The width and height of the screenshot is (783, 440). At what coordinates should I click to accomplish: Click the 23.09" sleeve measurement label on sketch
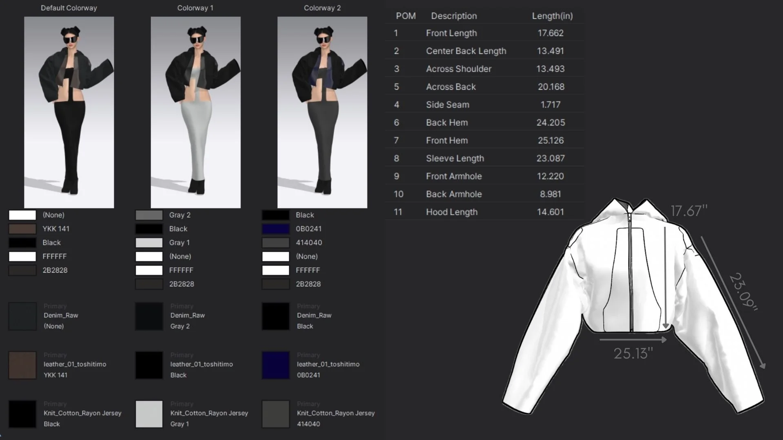pyautogui.click(x=744, y=292)
